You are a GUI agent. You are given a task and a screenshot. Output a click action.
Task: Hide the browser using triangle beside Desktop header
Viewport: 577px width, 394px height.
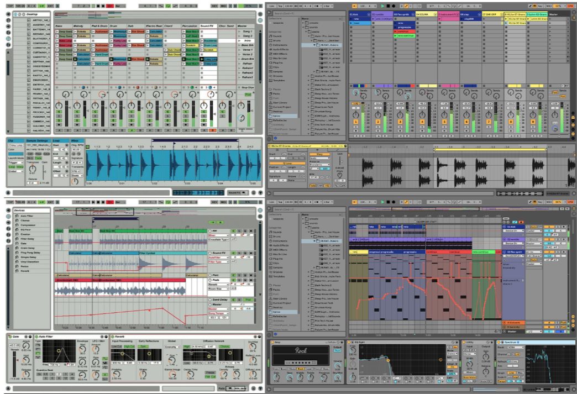pyautogui.click(x=8, y=14)
